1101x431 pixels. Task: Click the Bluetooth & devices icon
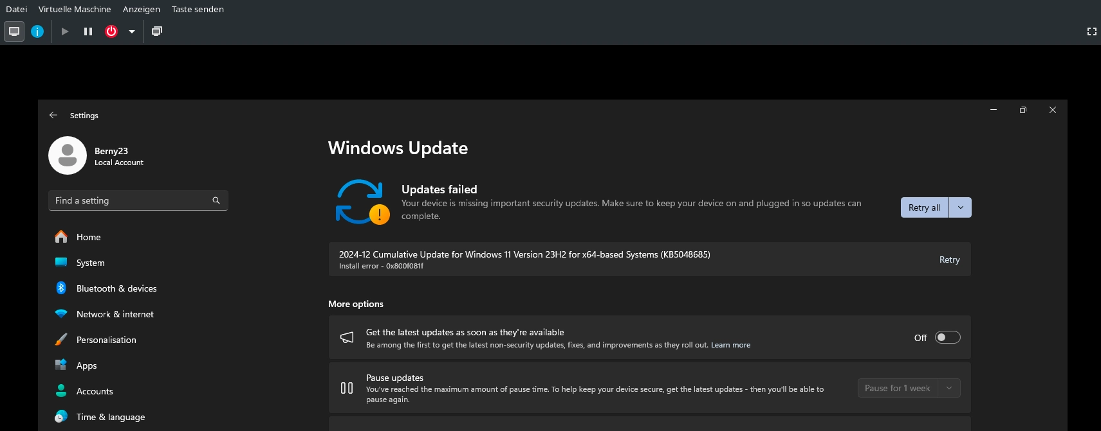pyautogui.click(x=61, y=288)
